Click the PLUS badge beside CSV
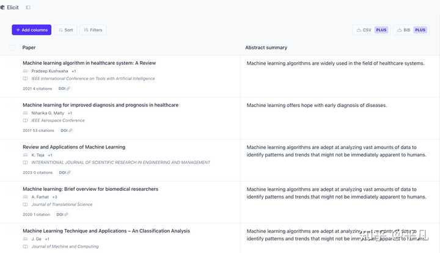Viewport: 440px width, 253px height. click(x=381, y=30)
